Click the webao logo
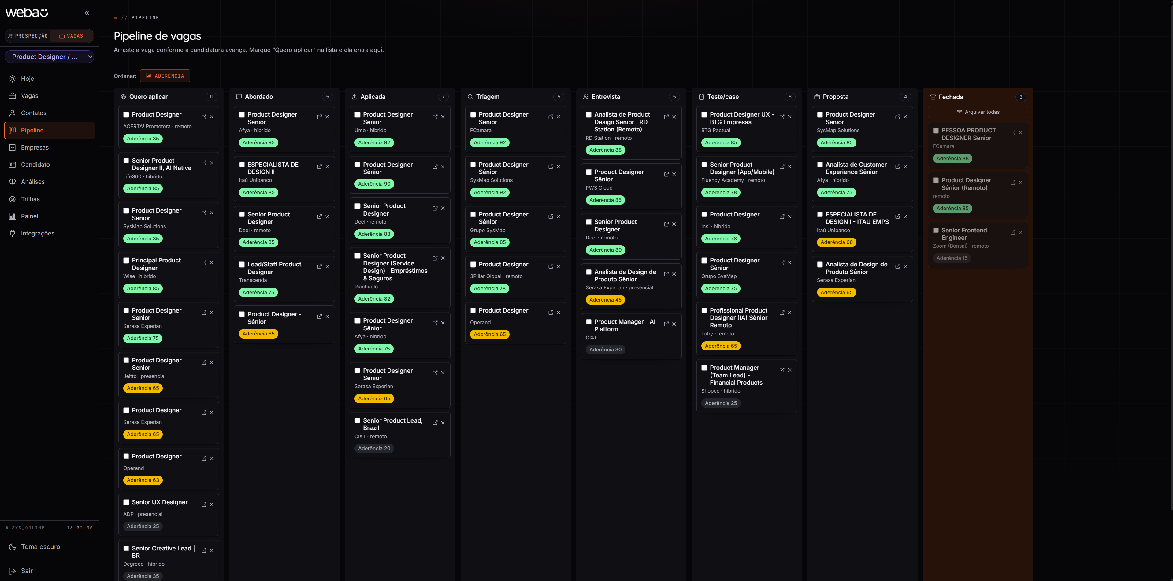This screenshot has width=1173, height=581. pos(26,13)
